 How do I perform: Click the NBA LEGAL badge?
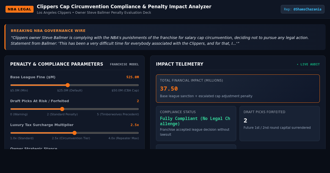pos(20,9)
